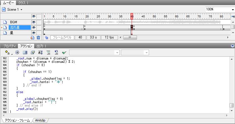The height and width of the screenshot is (124, 235).
Task: Click the add new layer icon
Action: 32,38
